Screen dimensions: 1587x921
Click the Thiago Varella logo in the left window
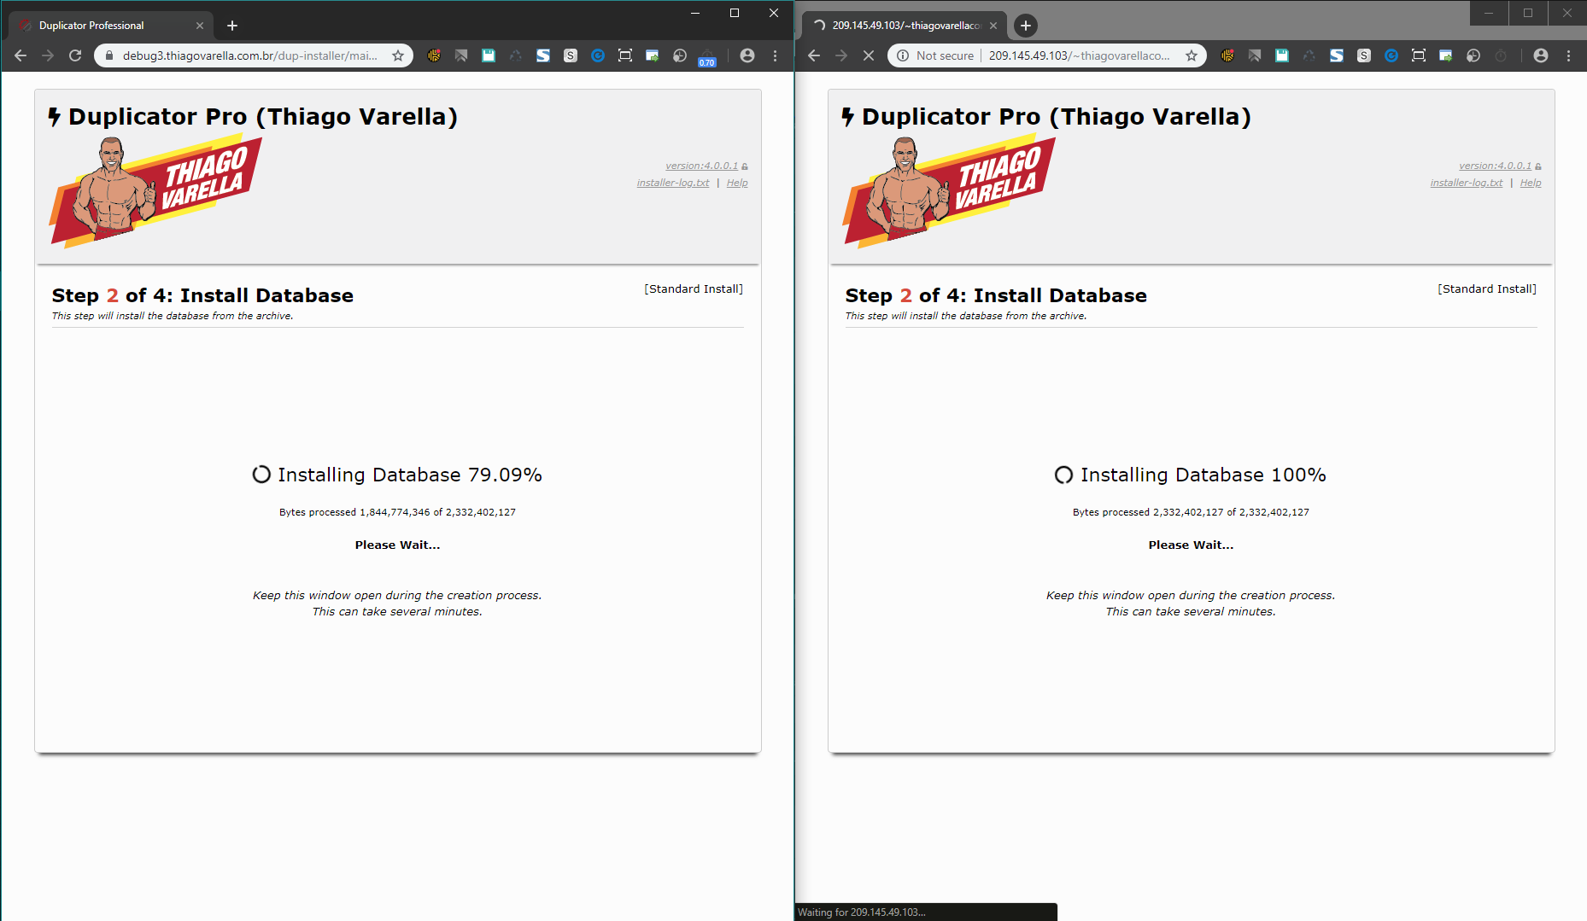(155, 191)
